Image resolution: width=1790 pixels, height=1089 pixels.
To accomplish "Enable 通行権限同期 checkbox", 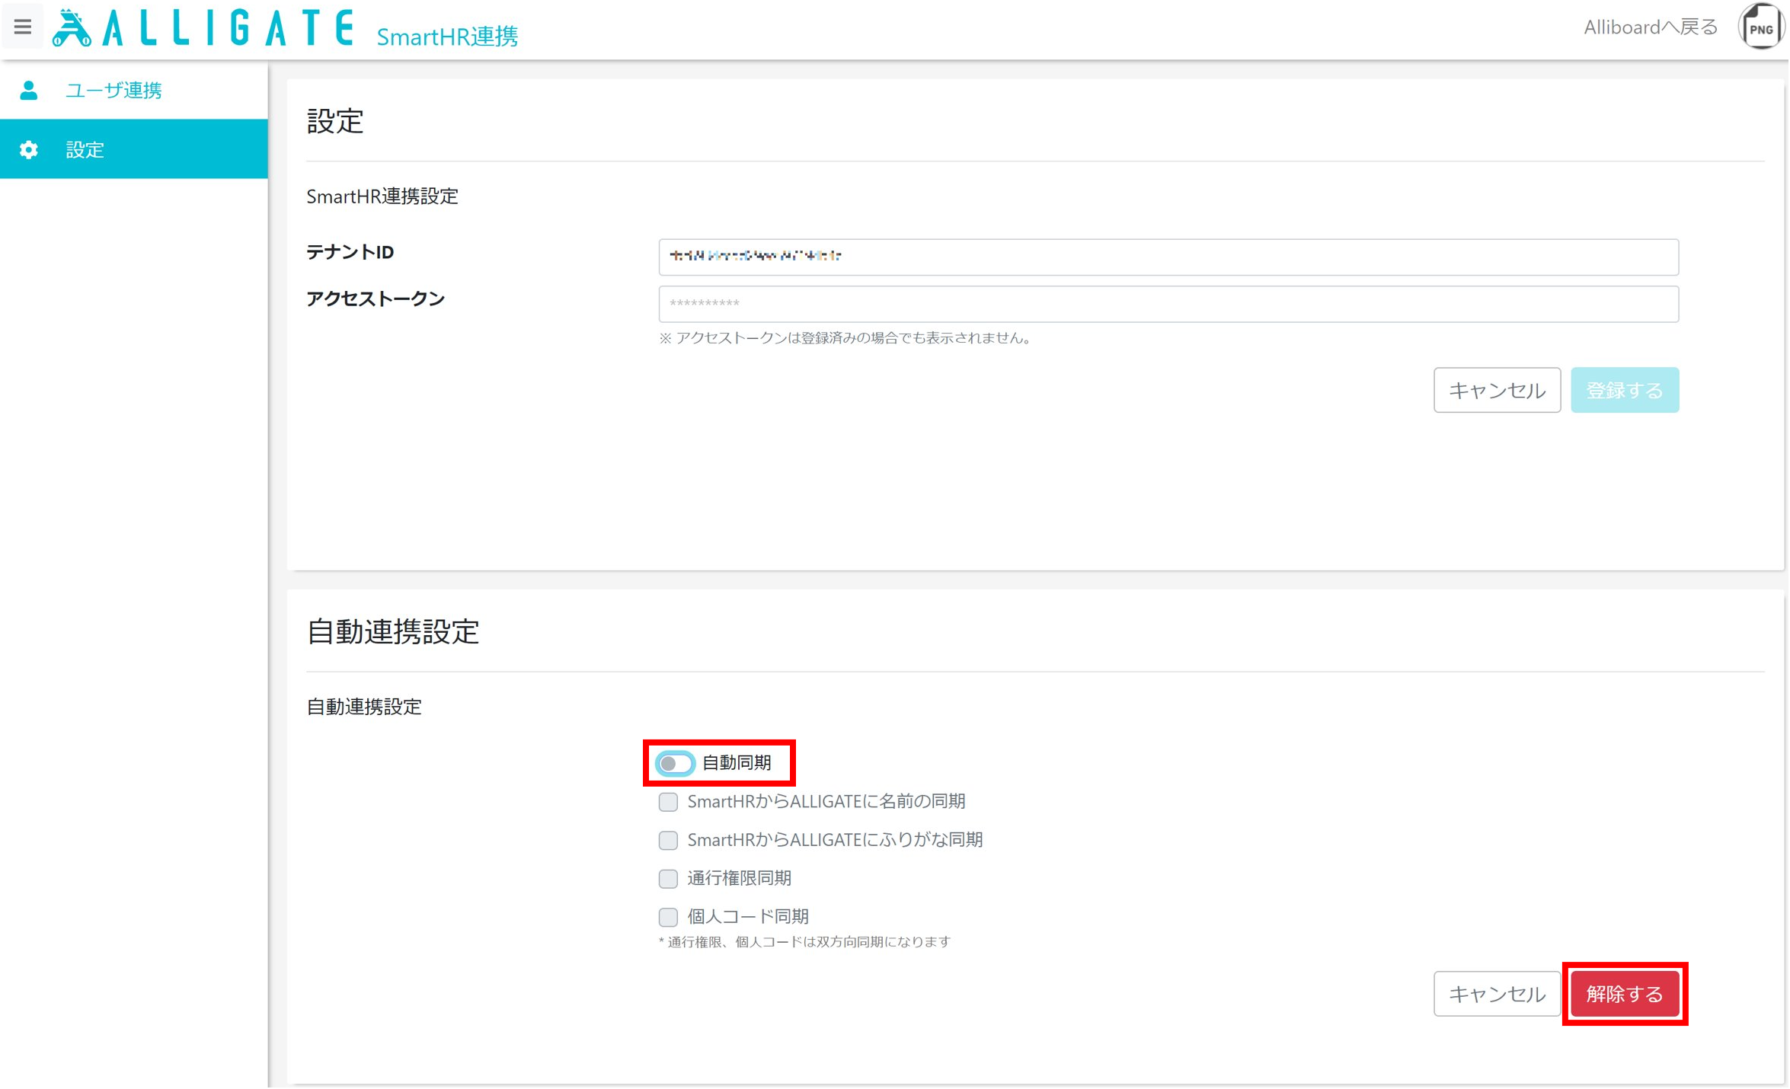I will [669, 880].
